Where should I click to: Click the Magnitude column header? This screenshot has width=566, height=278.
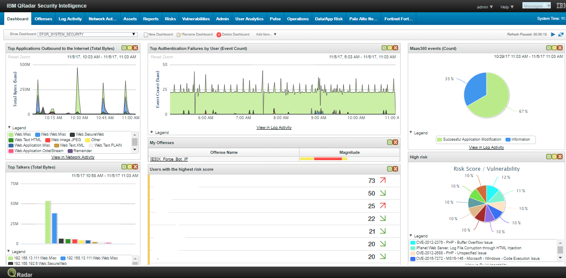(x=349, y=152)
